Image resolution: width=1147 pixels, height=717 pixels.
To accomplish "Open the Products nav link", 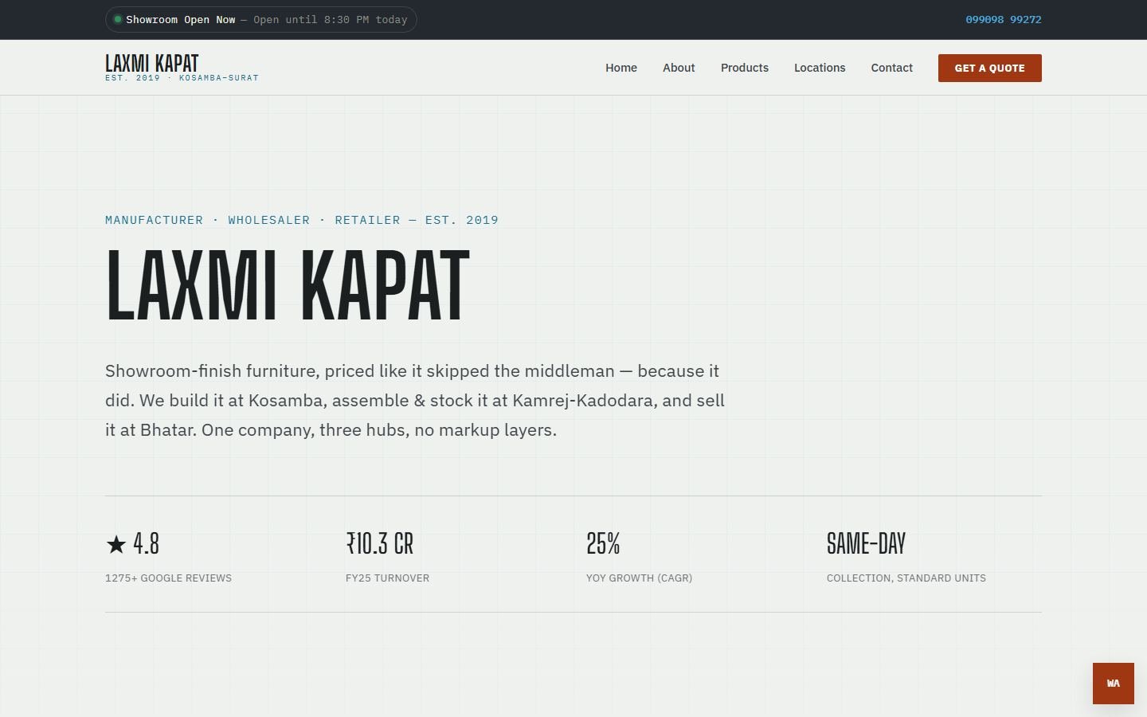I will coord(745,68).
